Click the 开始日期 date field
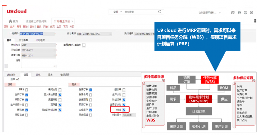 pos(39,50)
